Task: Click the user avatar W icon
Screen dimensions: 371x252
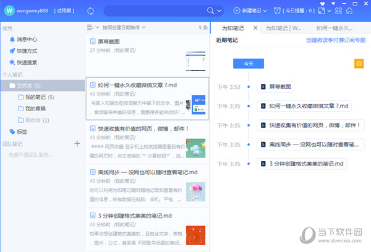Action: click(10, 10)
